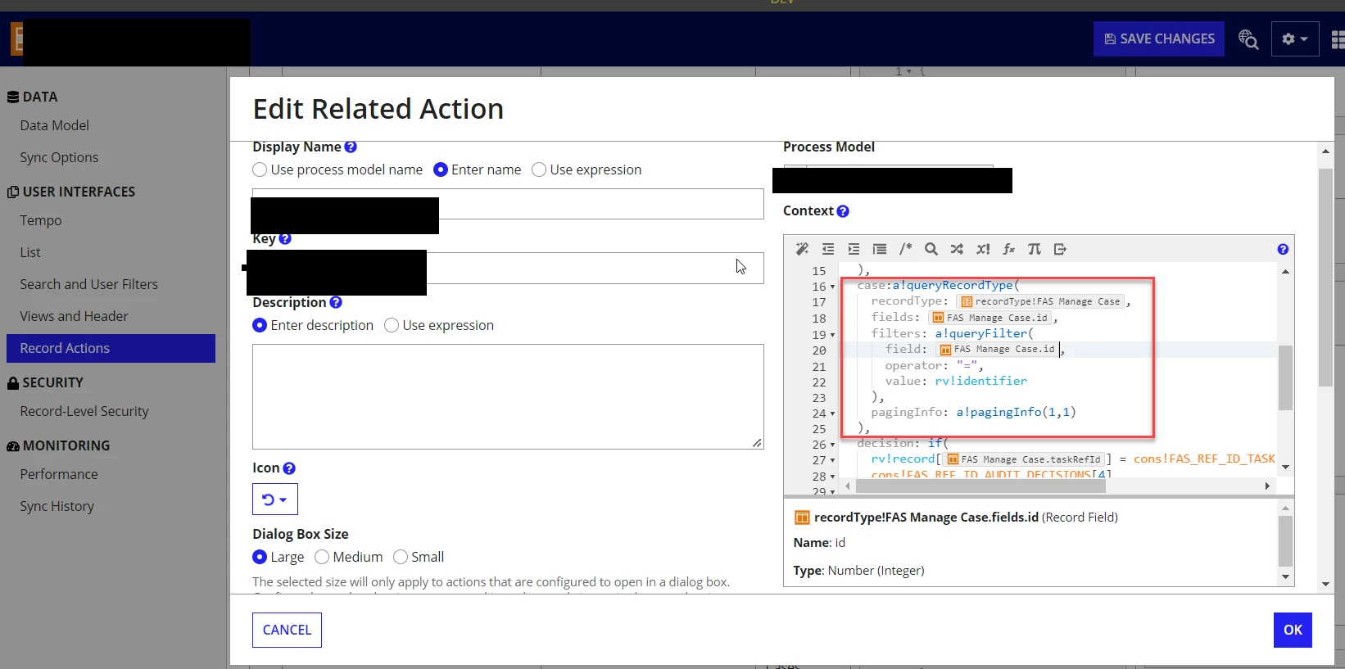
Task: Click the export arrow icon in editor toolbar
Action: pyautogui.click(x=1060, y=249)
